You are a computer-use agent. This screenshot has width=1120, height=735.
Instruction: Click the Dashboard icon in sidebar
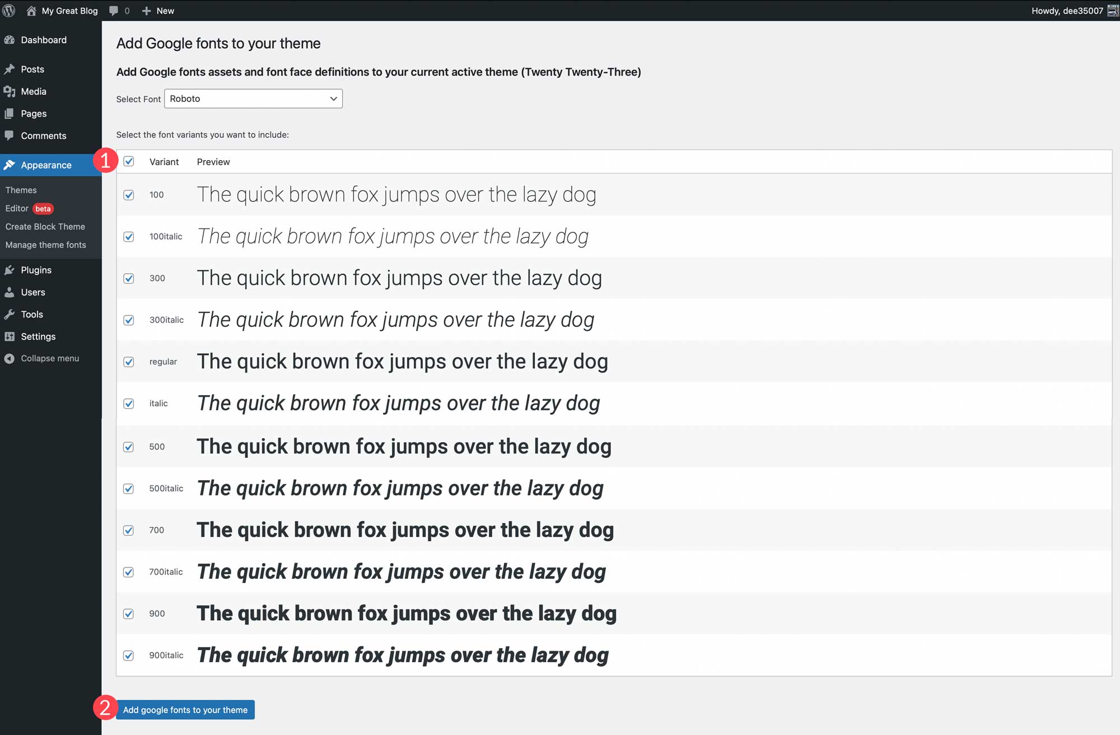[x=12, y=39]
